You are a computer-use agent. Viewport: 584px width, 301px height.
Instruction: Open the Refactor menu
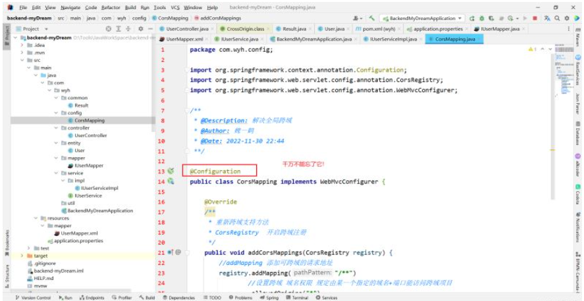coord(110,7)
